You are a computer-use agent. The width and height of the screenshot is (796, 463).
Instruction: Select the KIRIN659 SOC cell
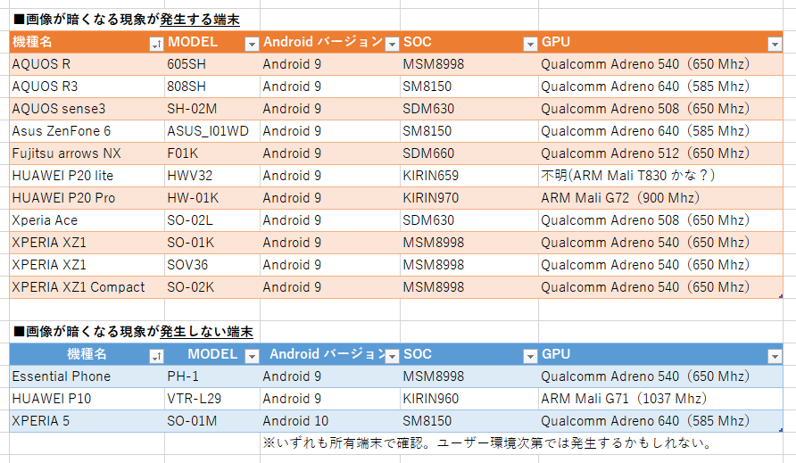coord(469,176)
